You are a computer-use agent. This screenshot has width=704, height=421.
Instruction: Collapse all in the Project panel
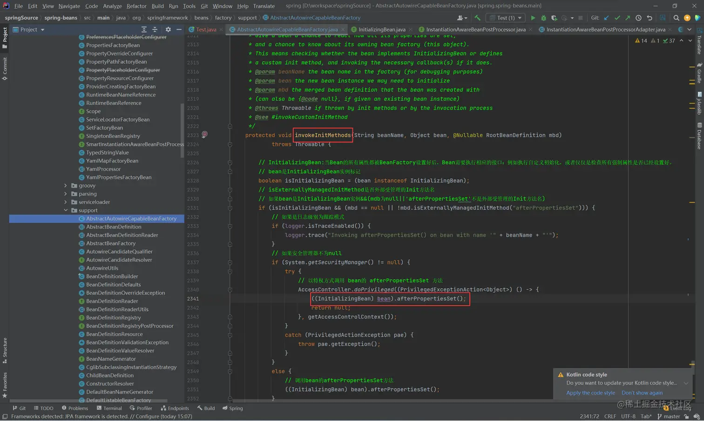point(155,29)
